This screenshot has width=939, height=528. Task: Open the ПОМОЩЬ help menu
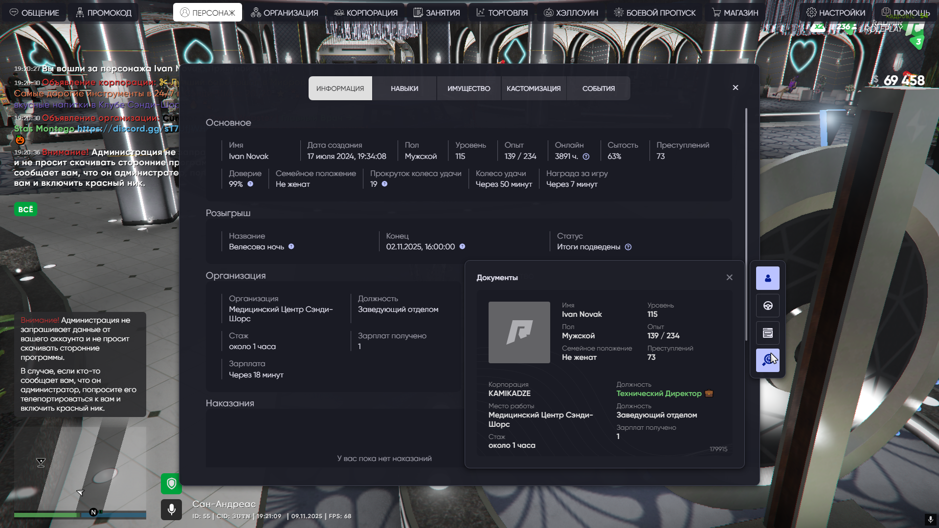905,13
